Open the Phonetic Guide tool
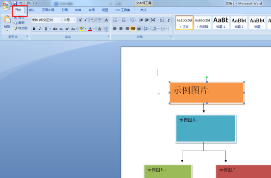This screenshot has height=178, width=271. click(x=99, y=20)
